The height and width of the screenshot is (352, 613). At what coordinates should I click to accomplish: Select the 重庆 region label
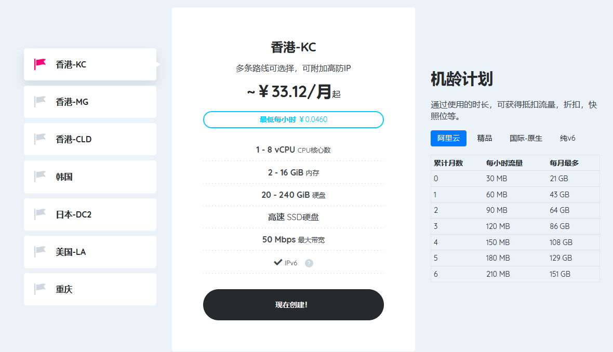pyautogui.click(x=64, y=290)
